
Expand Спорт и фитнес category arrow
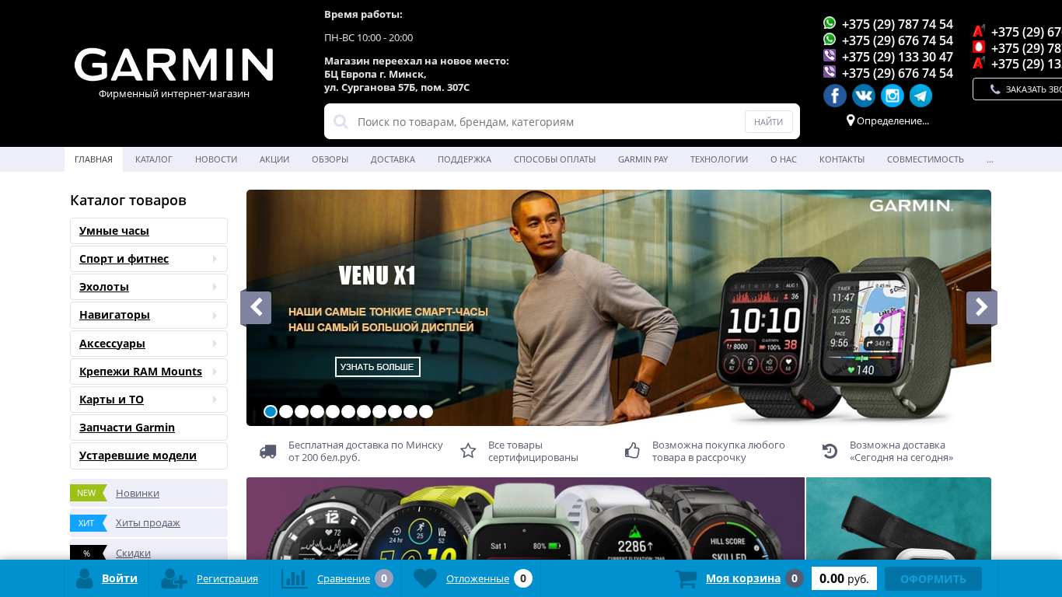coord(215,259)
